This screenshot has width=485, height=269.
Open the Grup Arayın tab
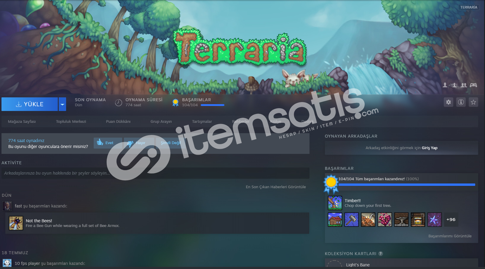click(161, 122)
